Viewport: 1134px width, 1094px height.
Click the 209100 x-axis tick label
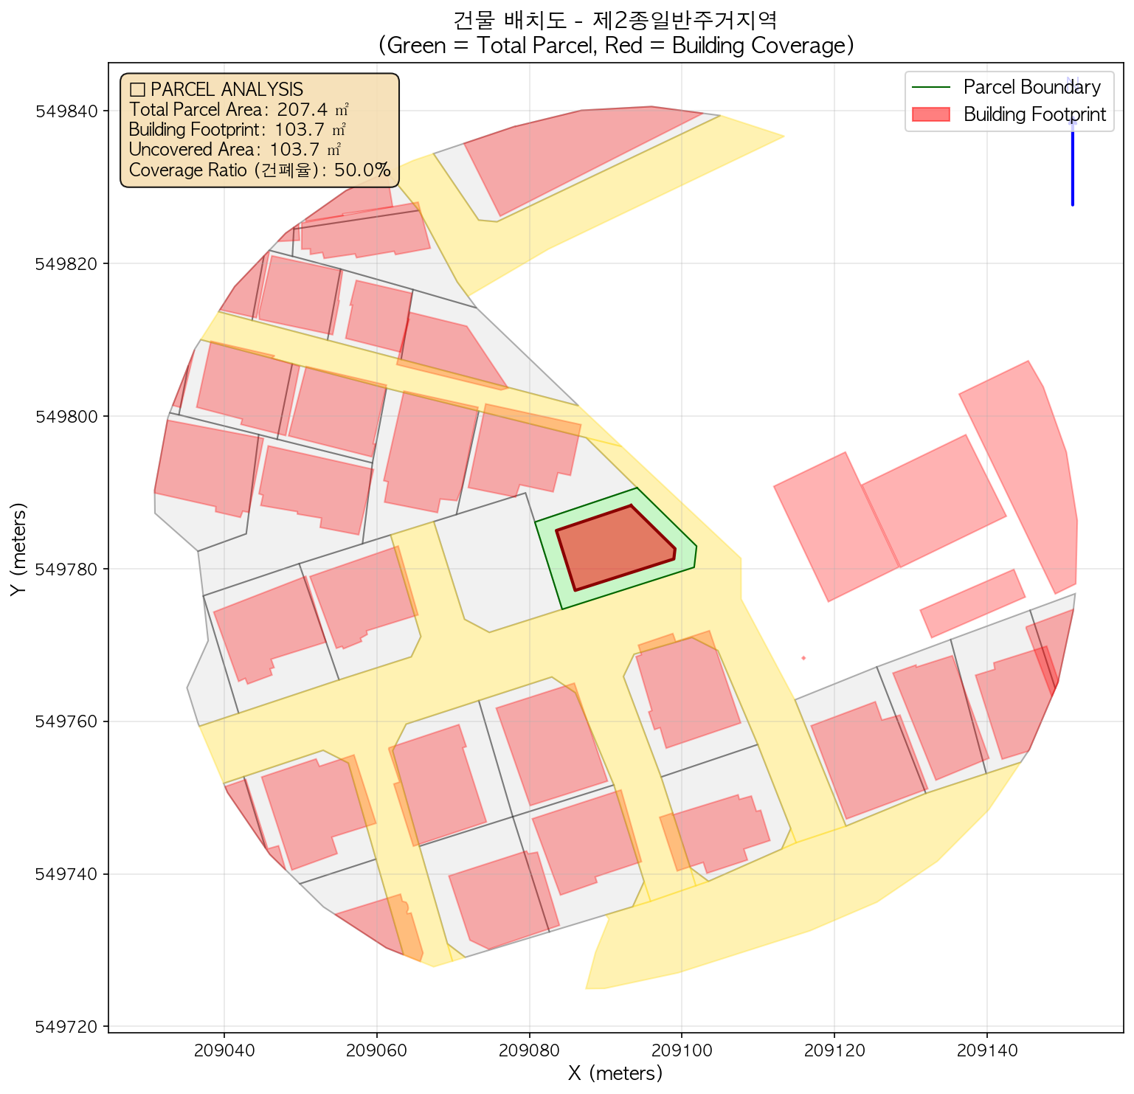click(682, 1049)
